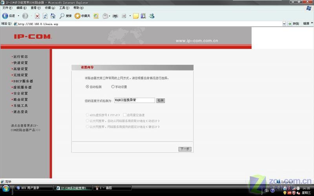Go back using the Back arrow button
The height and width of the screenshot is (196, 314).
(x=8, y=16)
